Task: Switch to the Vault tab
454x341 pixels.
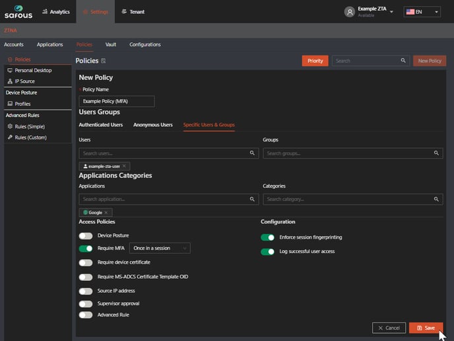Action: click(111, 44)
